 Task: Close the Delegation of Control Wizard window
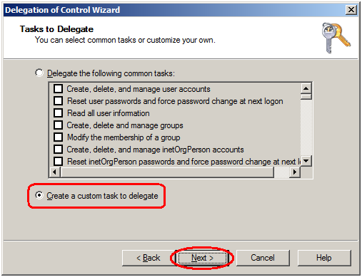click(x=351, y=10)
